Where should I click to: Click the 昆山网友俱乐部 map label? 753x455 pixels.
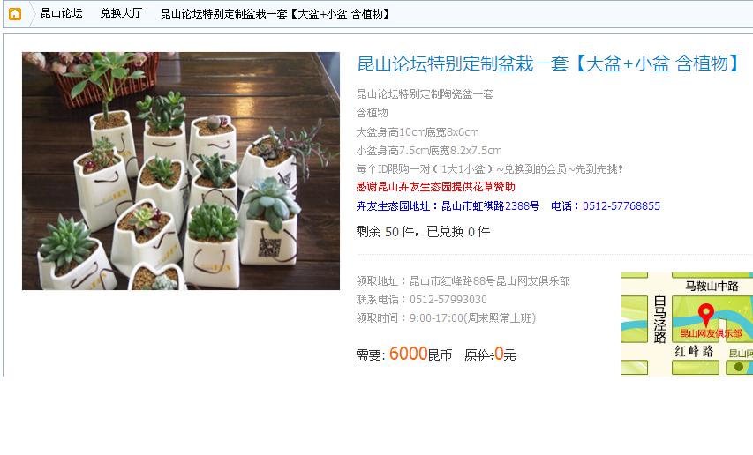(711, 333)
